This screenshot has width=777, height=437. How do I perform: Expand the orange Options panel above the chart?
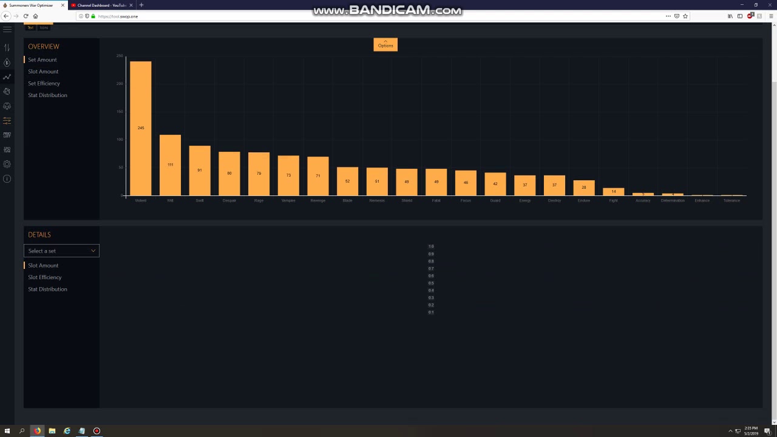385,45
